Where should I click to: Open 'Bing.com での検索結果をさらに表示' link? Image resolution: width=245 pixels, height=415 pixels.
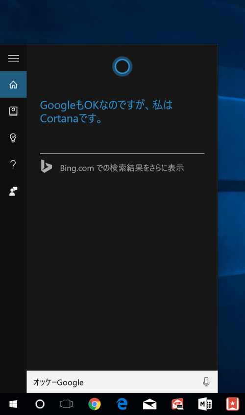coord(122,168)
